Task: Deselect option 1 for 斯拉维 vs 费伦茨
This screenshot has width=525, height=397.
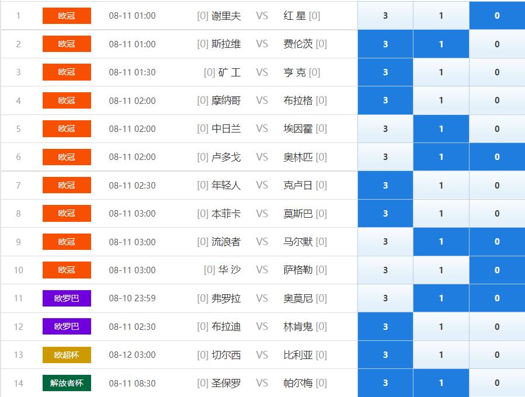Action: tap(441, 44)
